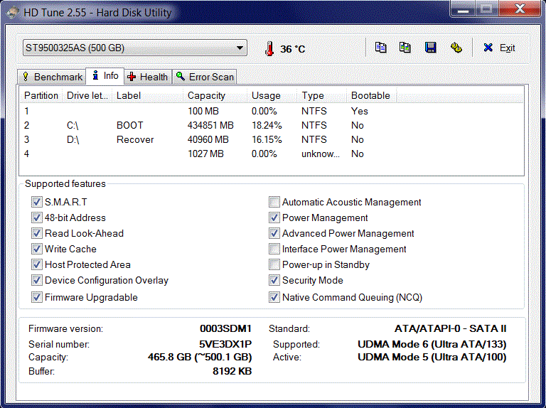Click the ATA/ATAPI-0 - SATA II standard value

(x=450, y=328)
